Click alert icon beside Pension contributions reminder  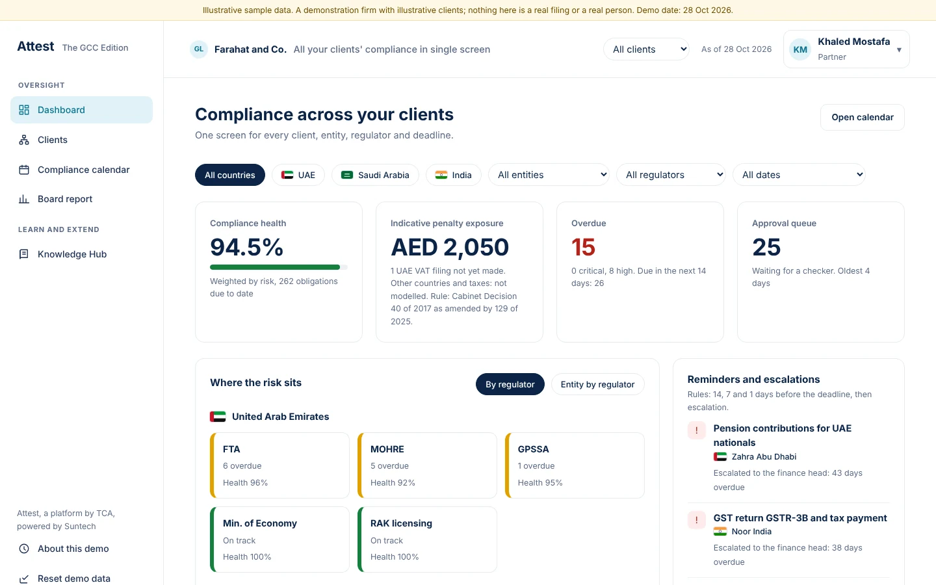[697, 430]
